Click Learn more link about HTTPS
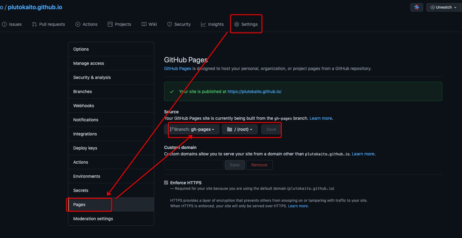The image size is (462, 238). tap(298, 206)
